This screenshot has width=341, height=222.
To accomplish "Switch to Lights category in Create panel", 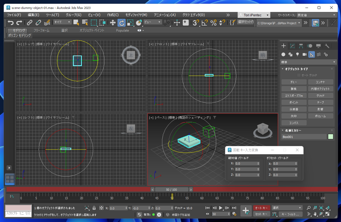I will pyautogui.click(x=298, y=55).
